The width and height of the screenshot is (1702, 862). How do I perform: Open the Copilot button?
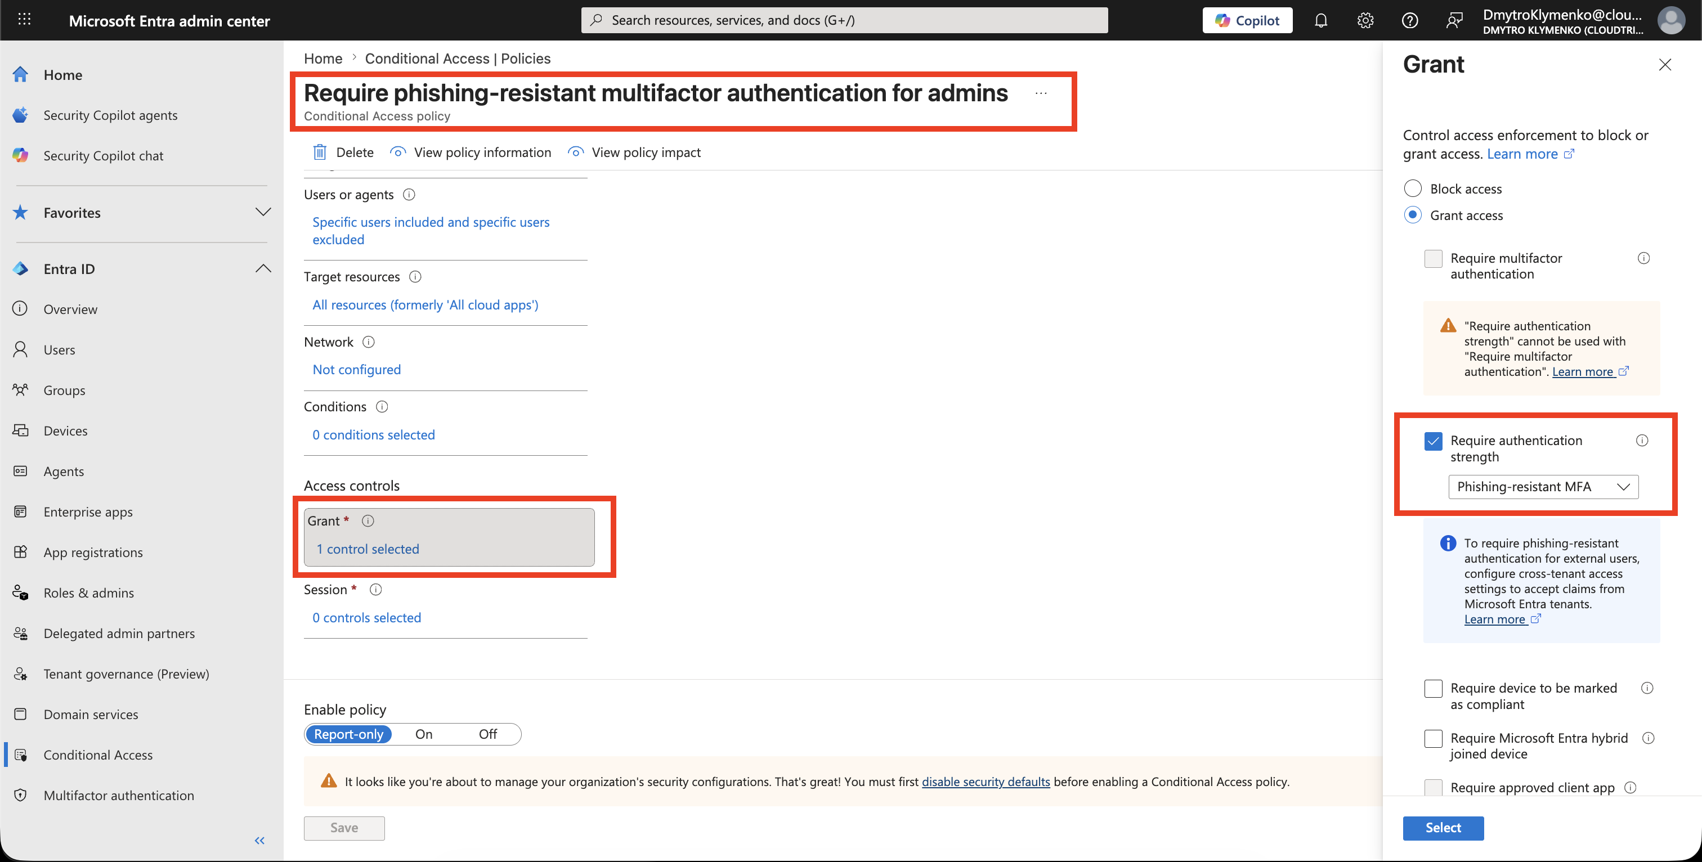click(x=1247, y=20)
